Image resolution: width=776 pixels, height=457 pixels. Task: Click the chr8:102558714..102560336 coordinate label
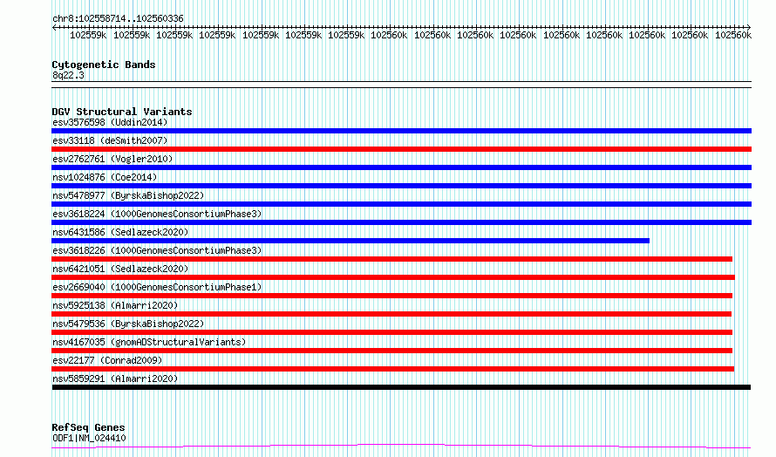(118, 18)
